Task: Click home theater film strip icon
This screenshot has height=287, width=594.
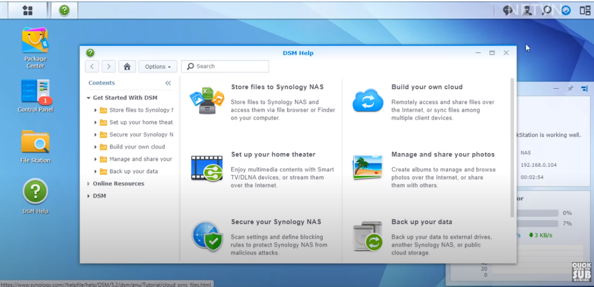Action: [207, 168]
